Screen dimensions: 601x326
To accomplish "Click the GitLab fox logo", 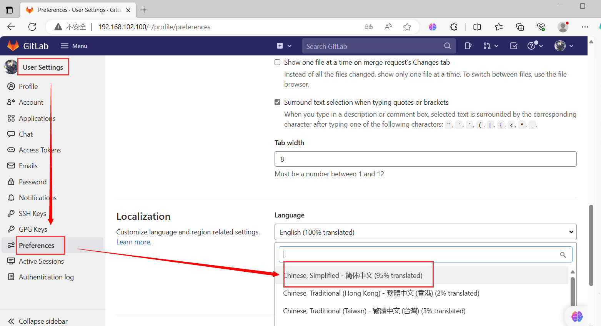I will [x=13, y=45].
